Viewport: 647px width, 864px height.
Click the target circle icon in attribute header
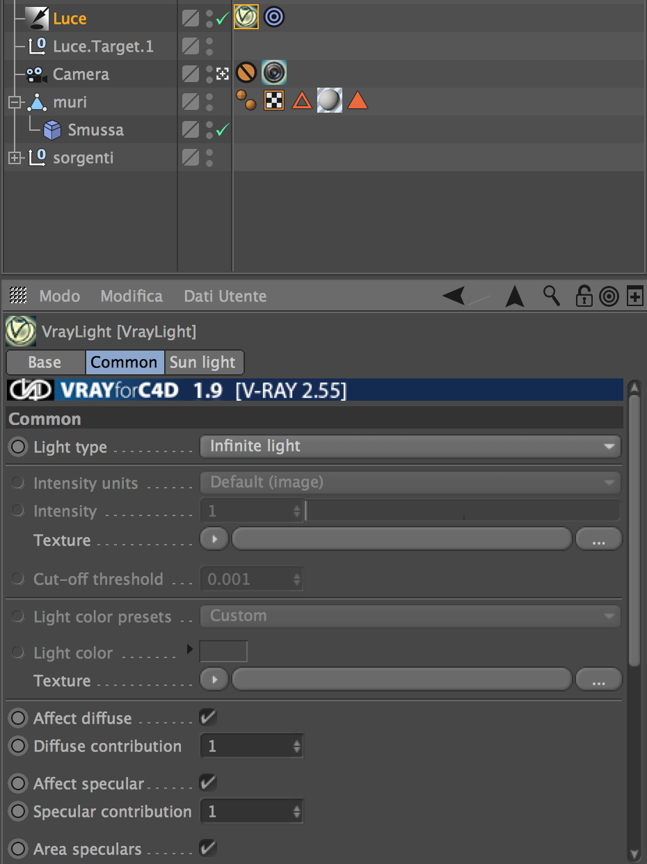(x=609, y=297)
